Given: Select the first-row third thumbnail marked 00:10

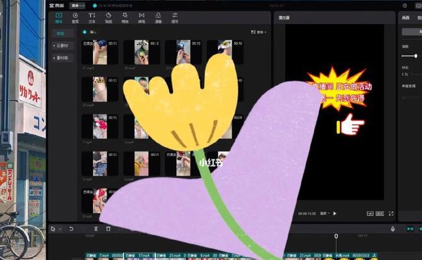Looking at the screenshot, I should pyautogui.click(x=183, y=52).
